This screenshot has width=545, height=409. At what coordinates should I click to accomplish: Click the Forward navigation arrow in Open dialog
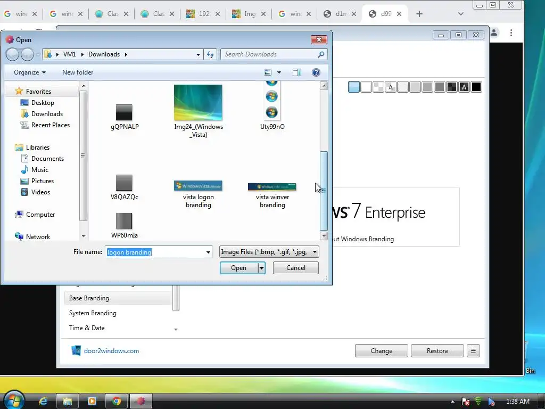pyautogui.click(x=27, y=54)
